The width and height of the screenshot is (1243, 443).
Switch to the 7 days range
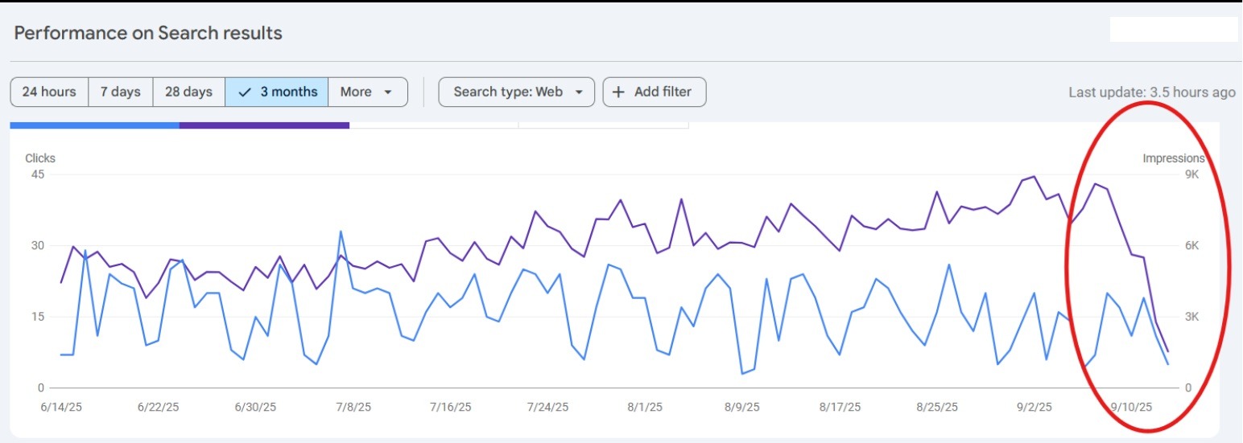pyautogui.click(x=120, y=92)
